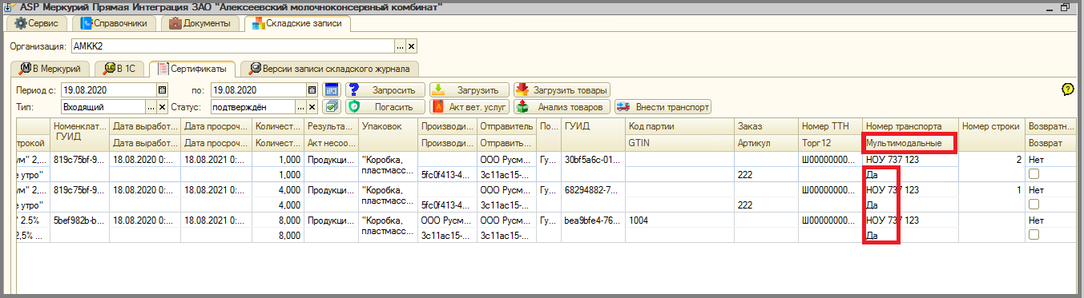Select GUID cell 68294882-7...
The width and height of the screenshot is (1084, 298).
pyautogui.click(x=594, y=189)
